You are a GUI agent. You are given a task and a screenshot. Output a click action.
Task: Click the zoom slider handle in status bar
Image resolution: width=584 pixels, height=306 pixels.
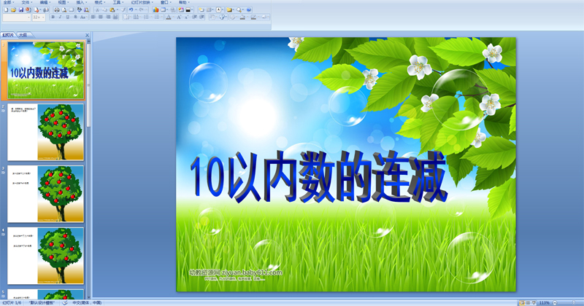574,302
